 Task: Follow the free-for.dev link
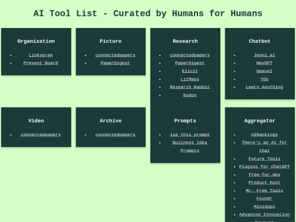(264, 175)
